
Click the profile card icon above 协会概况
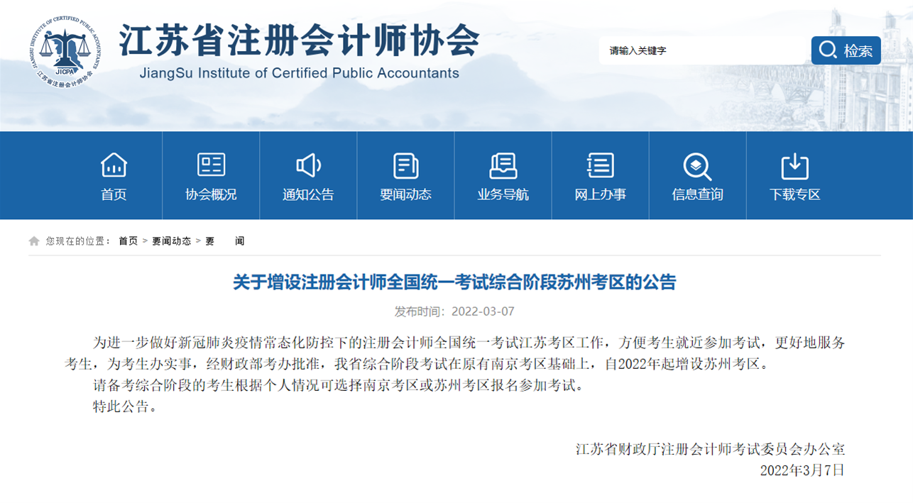pos(211,165)
